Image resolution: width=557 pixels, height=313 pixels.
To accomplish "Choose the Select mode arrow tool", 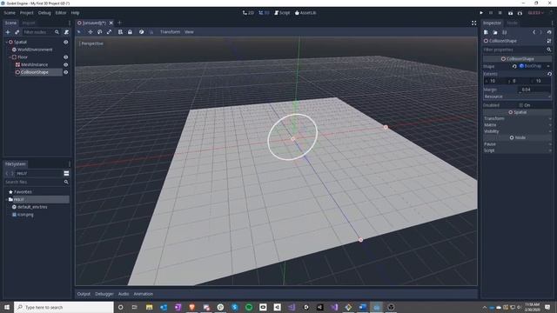I will click(x=79, y=32).
